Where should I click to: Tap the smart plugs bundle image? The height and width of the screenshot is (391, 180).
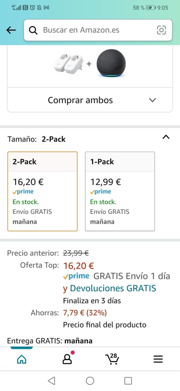(x=69, y=63)
